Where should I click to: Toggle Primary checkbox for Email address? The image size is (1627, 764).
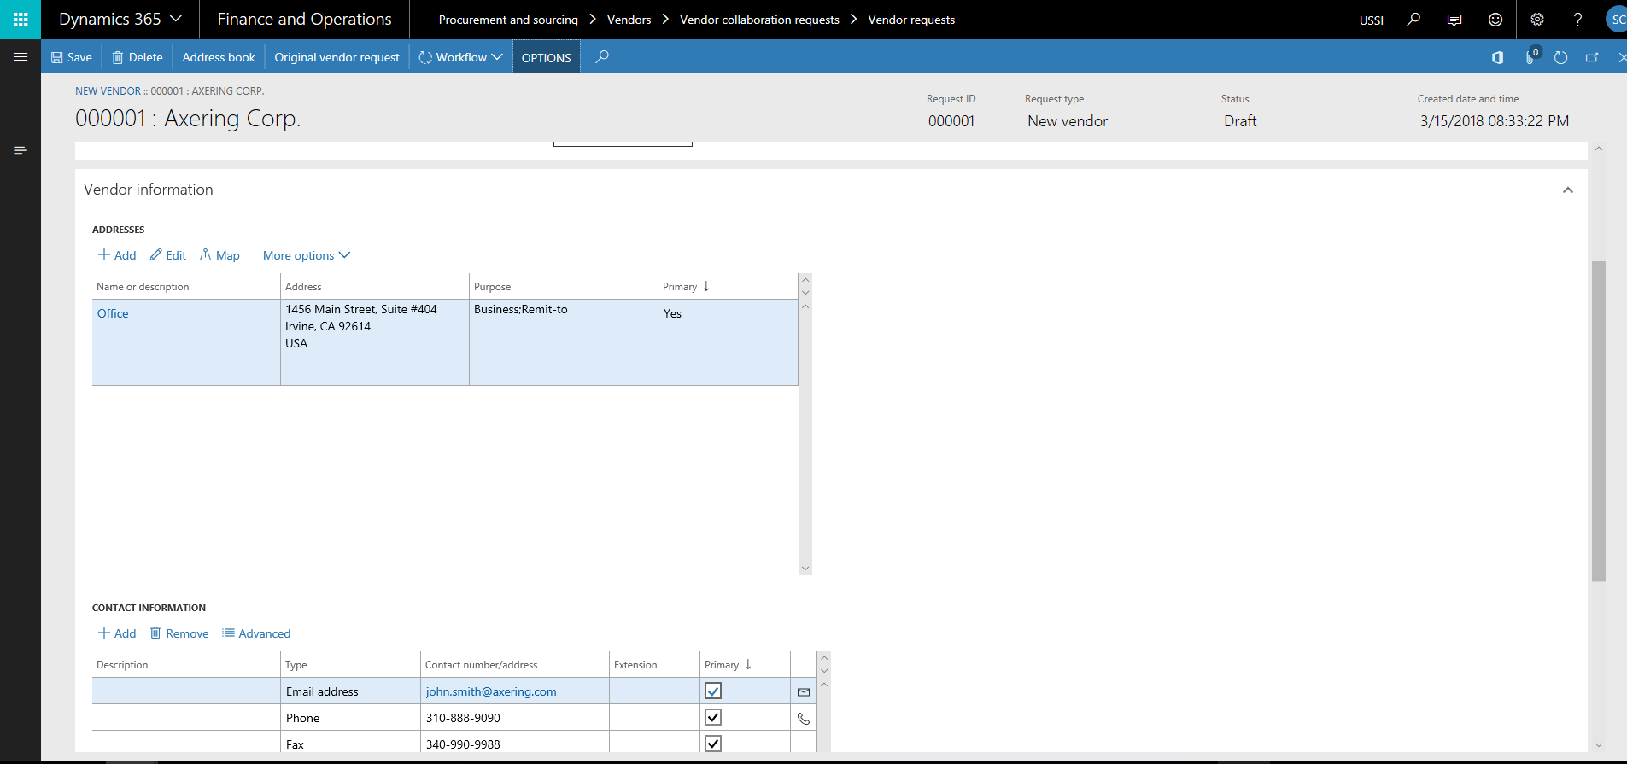point(713,691)
